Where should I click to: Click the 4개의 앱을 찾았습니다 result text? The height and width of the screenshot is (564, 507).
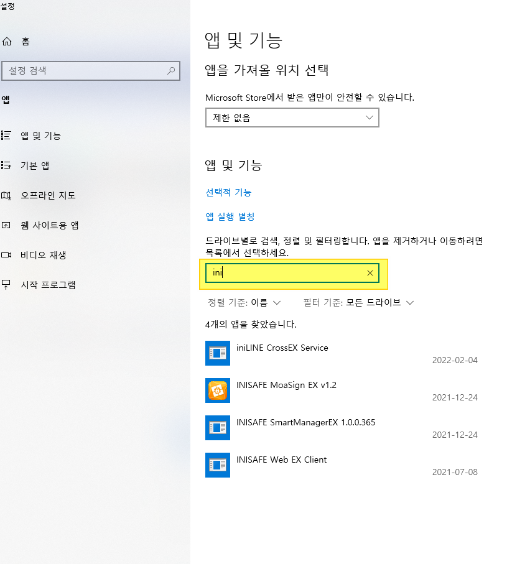251,324
